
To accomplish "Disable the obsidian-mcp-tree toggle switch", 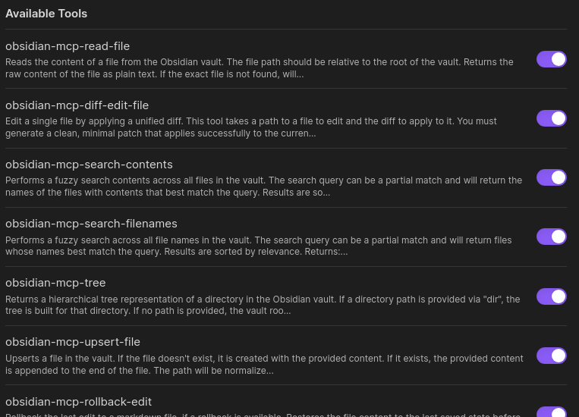I will point(551,296).
